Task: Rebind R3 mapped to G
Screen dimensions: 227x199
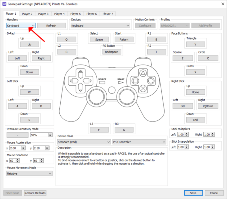Action: click(124, 130)
